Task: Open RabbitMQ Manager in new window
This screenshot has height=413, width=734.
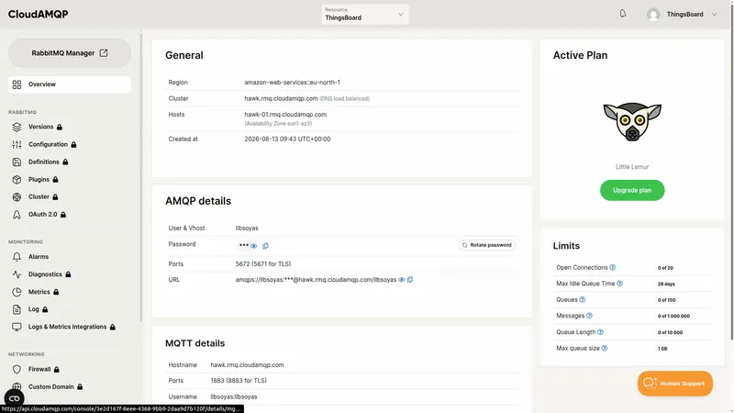Action: [x=70, y=53]
